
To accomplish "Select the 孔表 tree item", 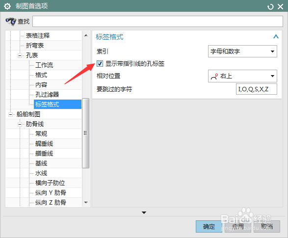I will pos(32,55).
